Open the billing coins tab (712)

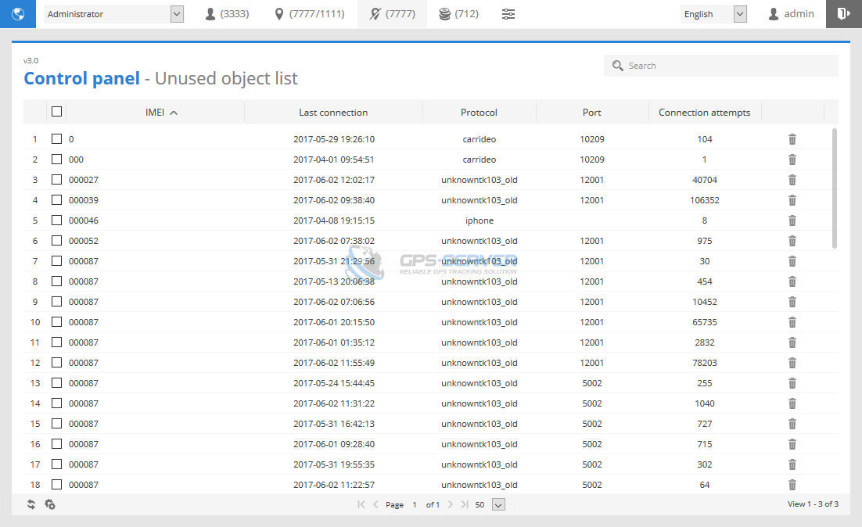coord(458,14)
